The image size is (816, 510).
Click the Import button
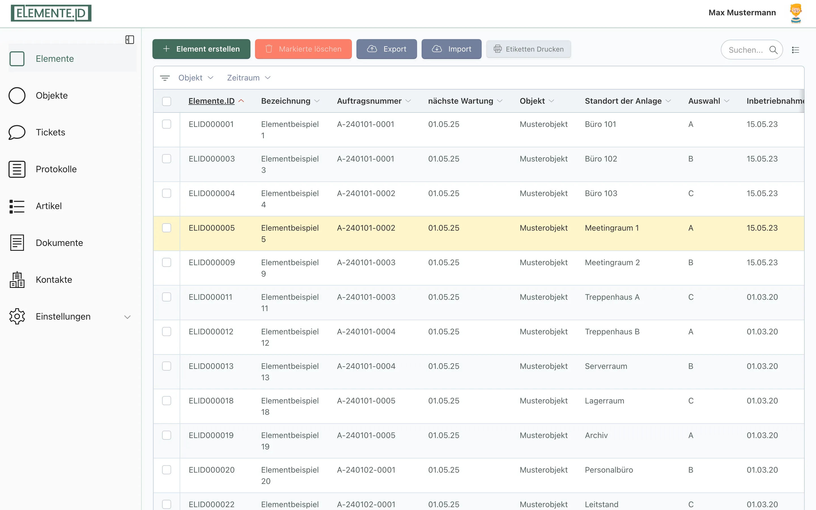[452, 49]
